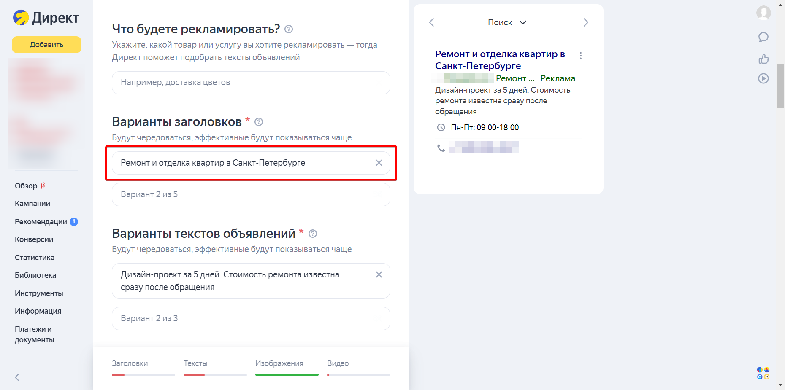Open help icon for "Варианты заголовков"

point(259,122)
